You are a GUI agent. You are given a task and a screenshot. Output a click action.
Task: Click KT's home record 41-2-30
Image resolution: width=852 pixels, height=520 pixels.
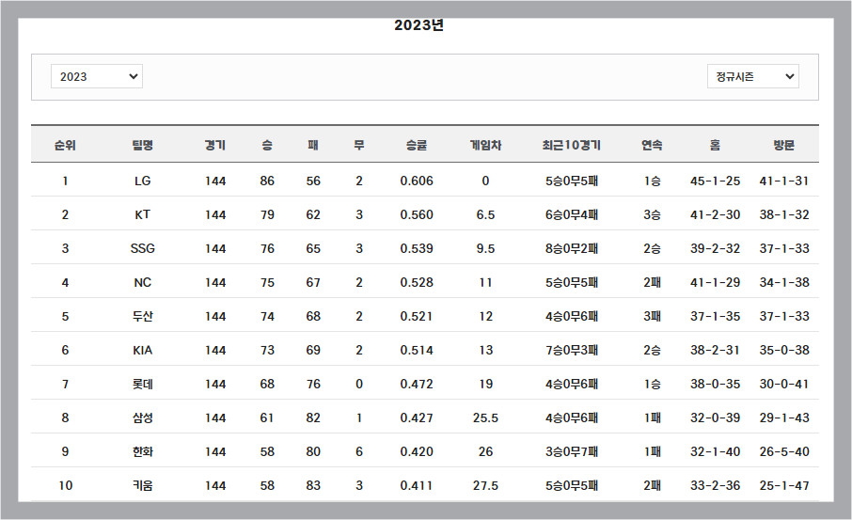715,214
